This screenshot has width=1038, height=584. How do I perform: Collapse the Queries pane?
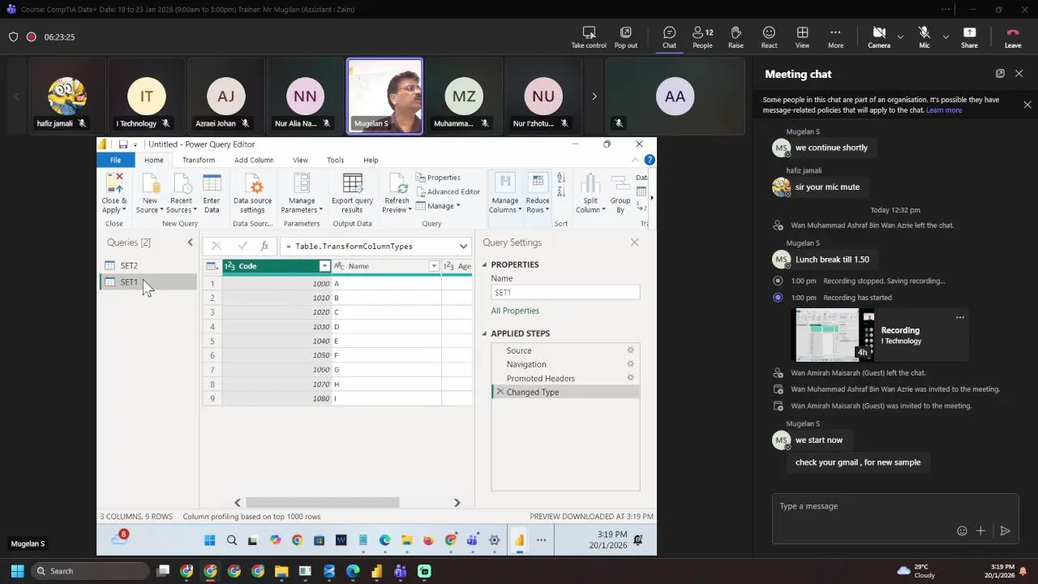(191, 242)
